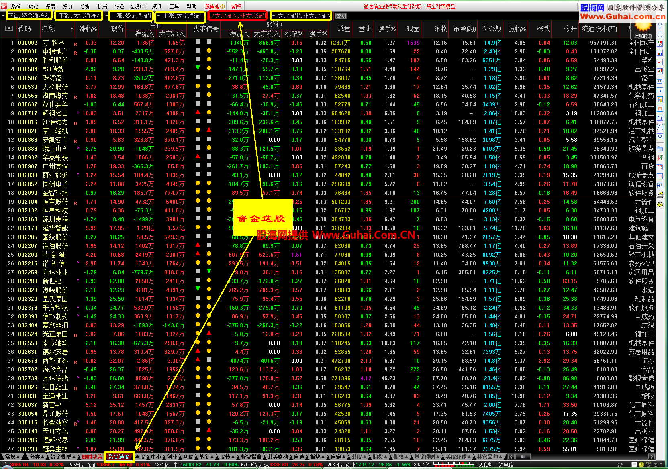Click 决策家_上海电信 server status
668x469 pixels.
pos(495,465)
